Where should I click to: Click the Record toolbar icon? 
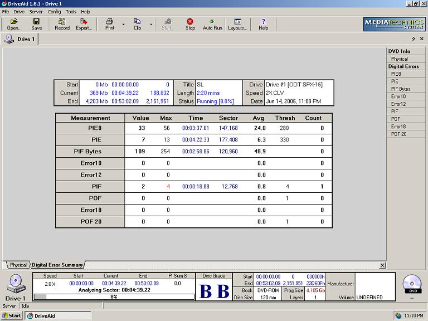[x=62, y=24]
